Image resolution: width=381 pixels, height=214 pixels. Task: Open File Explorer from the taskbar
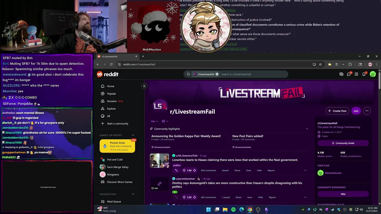pyautogui.click(x=225, y=210)
